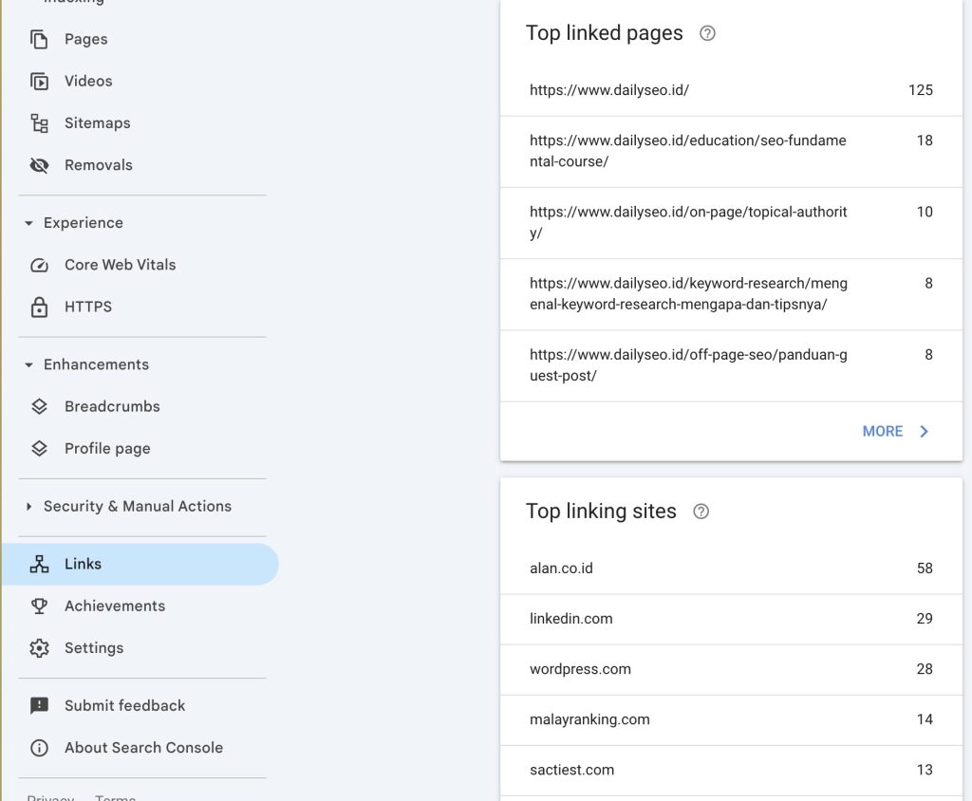The image size is (972, 801).
Task: Click the link count 125
Action: (921, 90)
